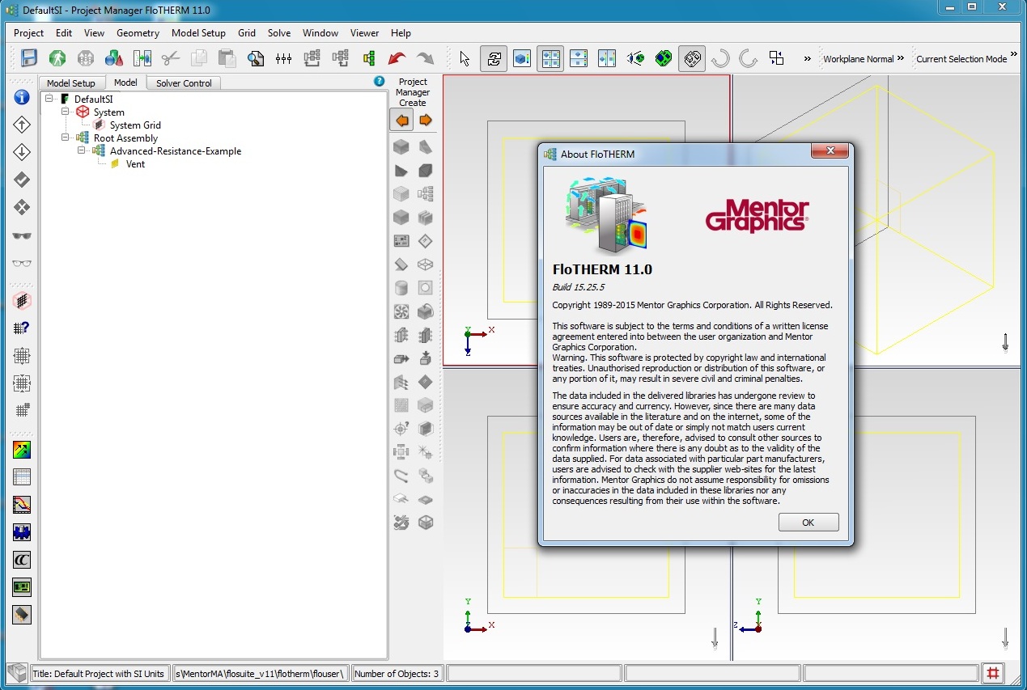Screen dimensions: 1027x690
Task: Close the About FloTHERM dialog
Action: [x=830, y=152]
